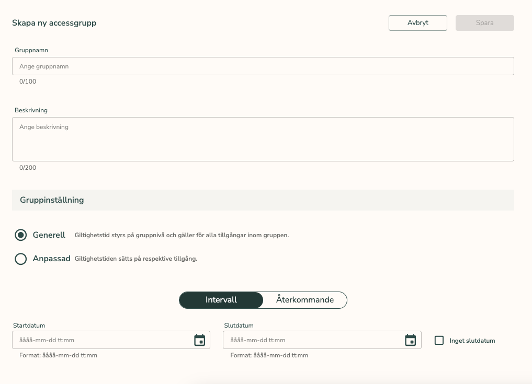
Task: Enable the Inget slutdatum checkbox
Action: [x=439, y=341]
